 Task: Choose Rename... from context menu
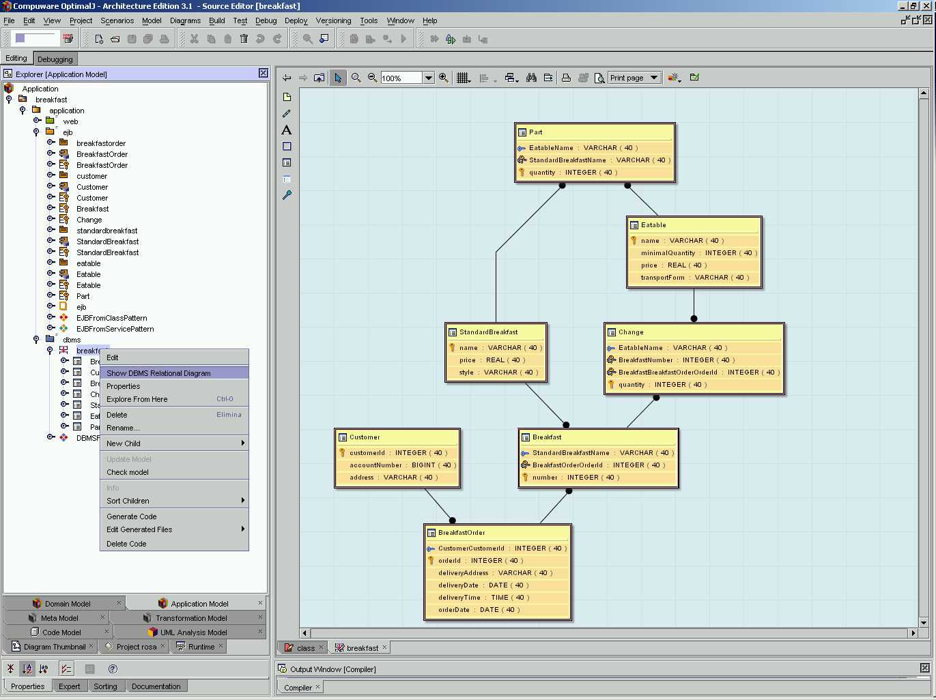174,428
